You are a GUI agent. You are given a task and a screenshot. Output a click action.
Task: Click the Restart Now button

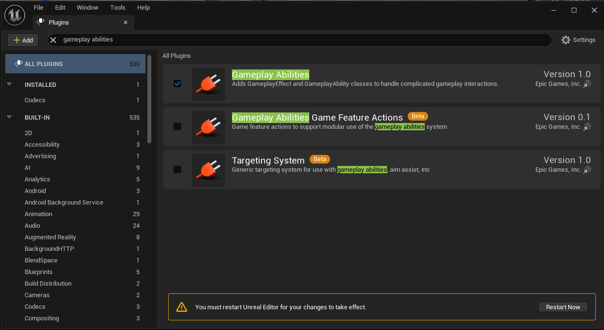point(563,307)
